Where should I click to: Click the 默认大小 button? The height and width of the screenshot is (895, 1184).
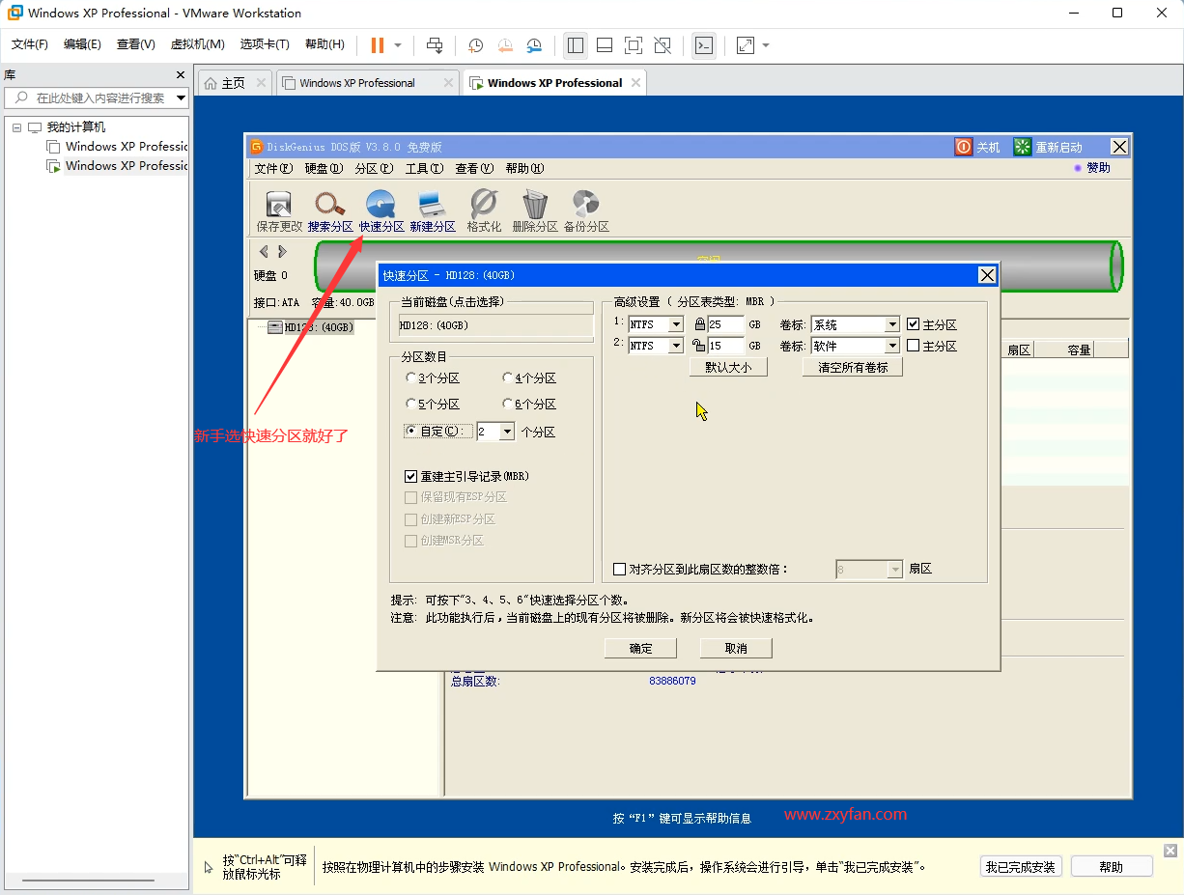(x=728, y=366)
